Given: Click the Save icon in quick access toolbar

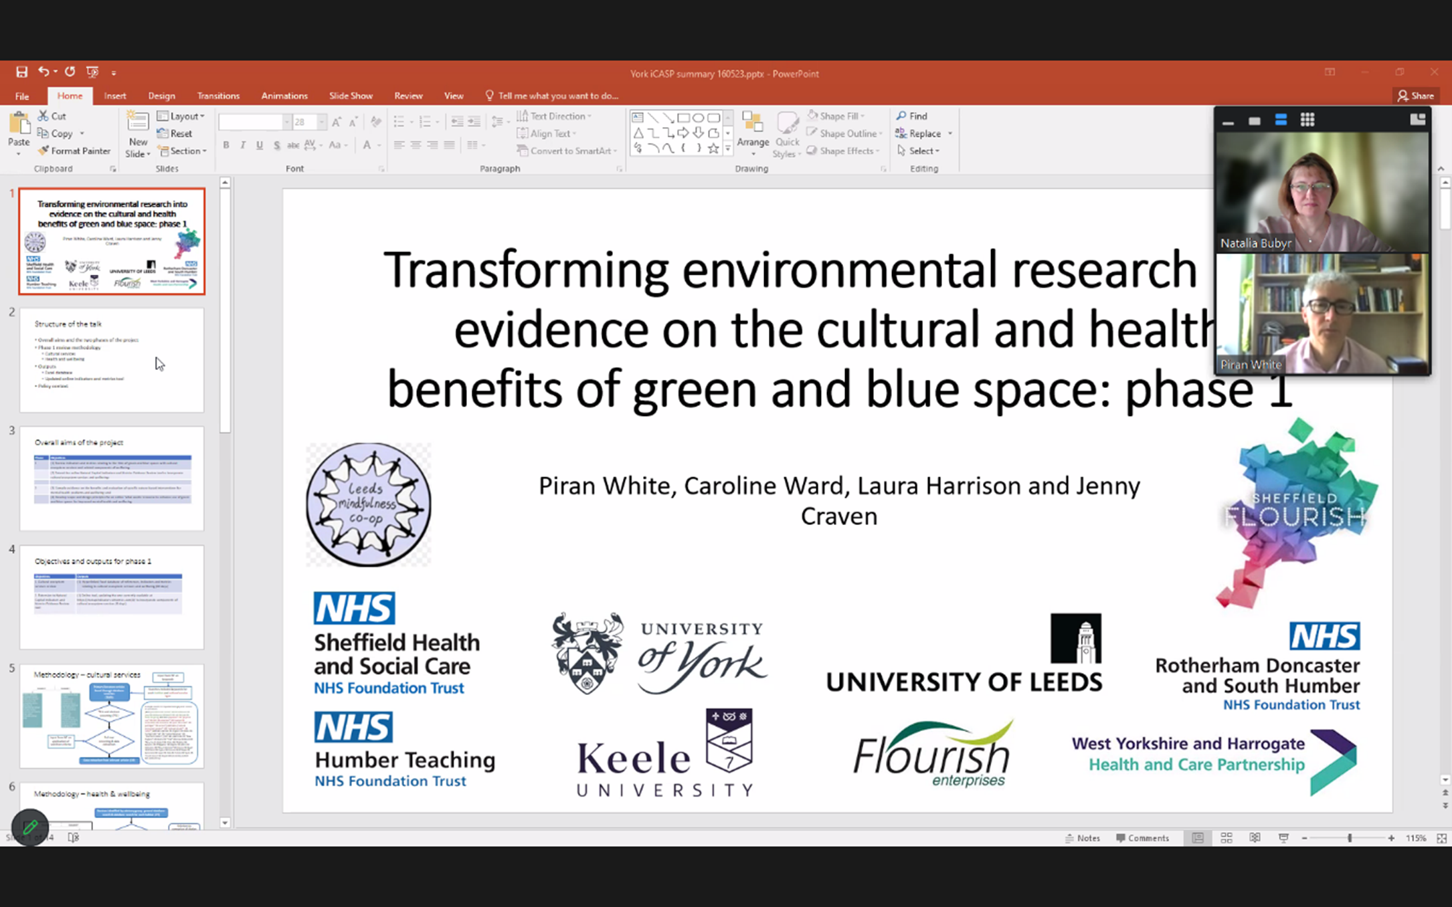Looking at the screenshot, I should [21, 72].
